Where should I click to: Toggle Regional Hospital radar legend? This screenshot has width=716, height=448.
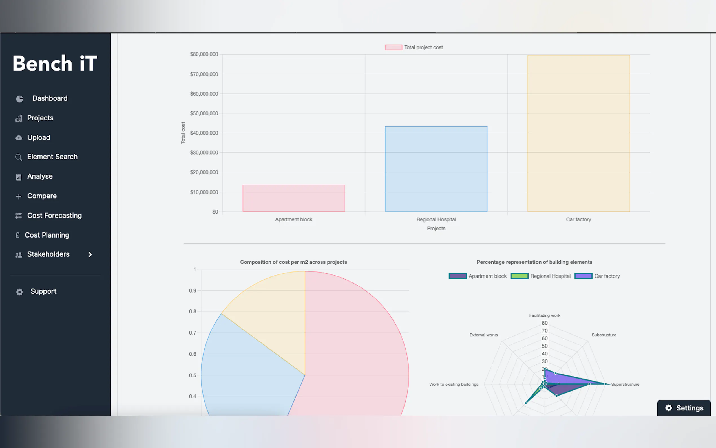[540, 276]
